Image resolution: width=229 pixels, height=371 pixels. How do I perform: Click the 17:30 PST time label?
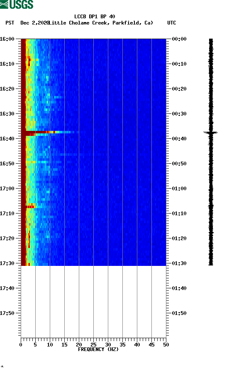(7, 263)
